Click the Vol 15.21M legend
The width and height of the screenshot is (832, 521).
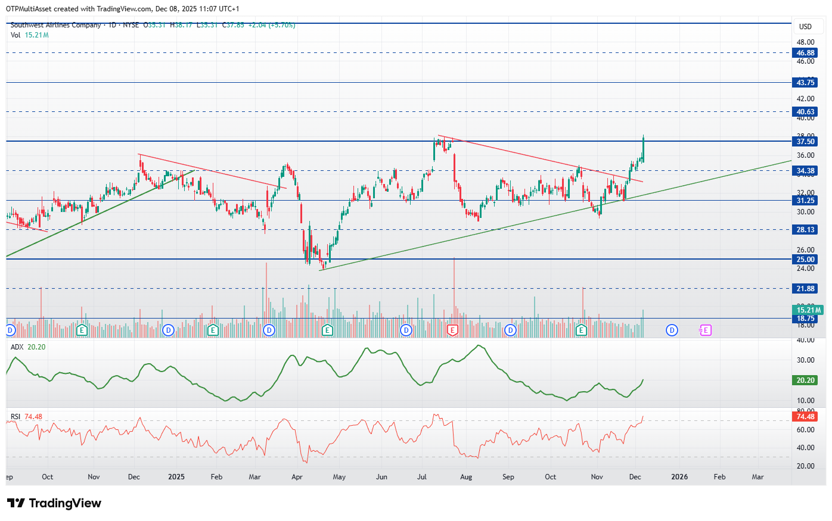coord(30,35)
